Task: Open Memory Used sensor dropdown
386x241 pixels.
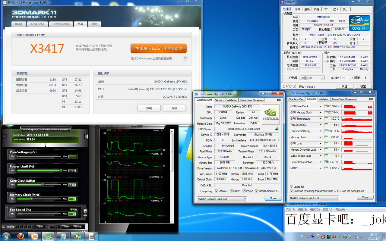Action: (x=321, y=137)
